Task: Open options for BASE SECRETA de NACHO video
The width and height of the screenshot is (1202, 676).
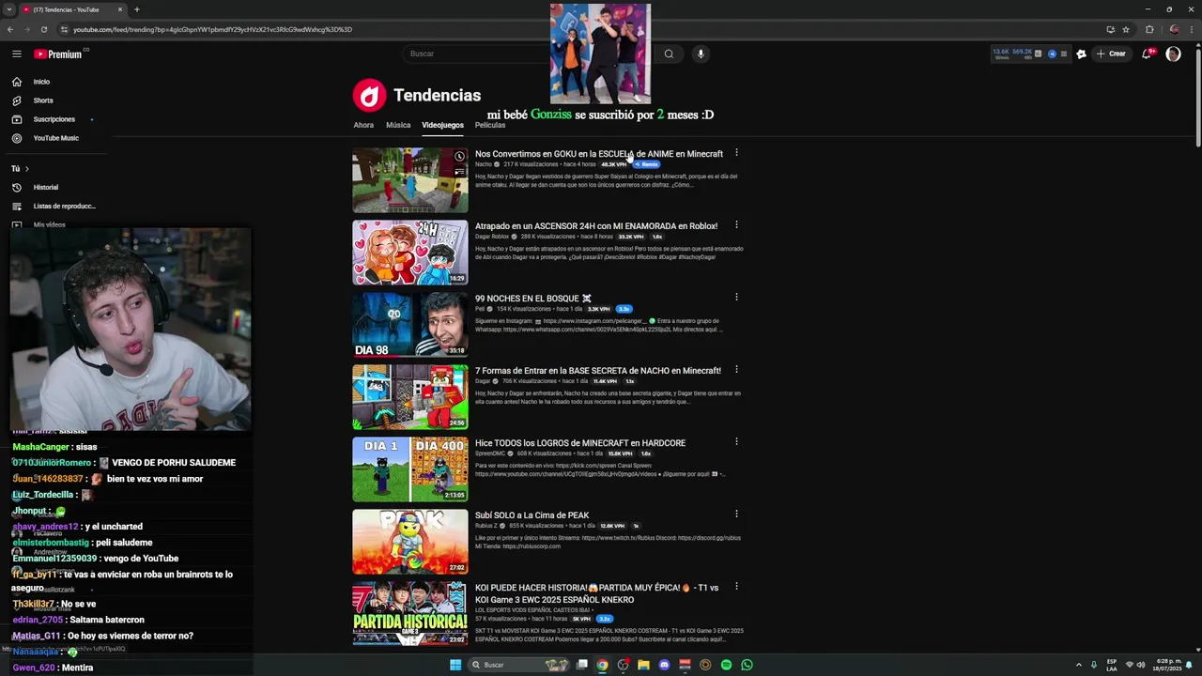Action: (x=736, y=369)
